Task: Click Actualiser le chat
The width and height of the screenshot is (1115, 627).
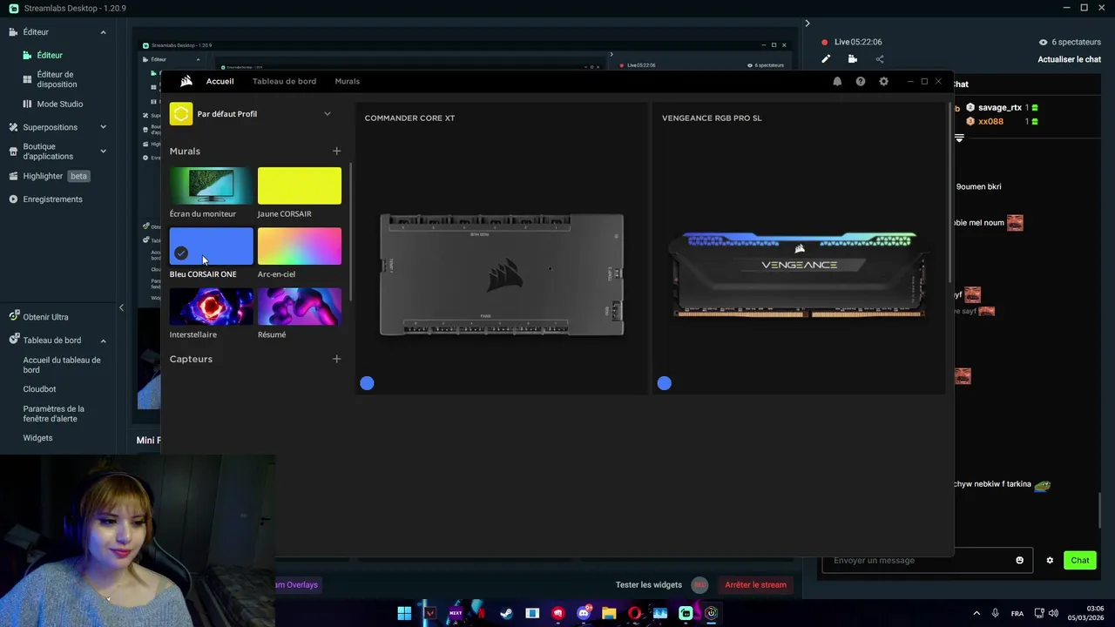Action: point(1069,59)
